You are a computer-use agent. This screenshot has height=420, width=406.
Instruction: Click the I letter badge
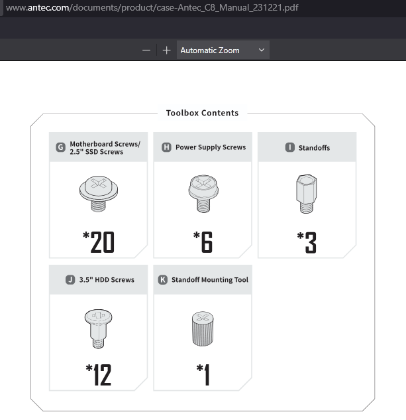click(x=290, y=147)
